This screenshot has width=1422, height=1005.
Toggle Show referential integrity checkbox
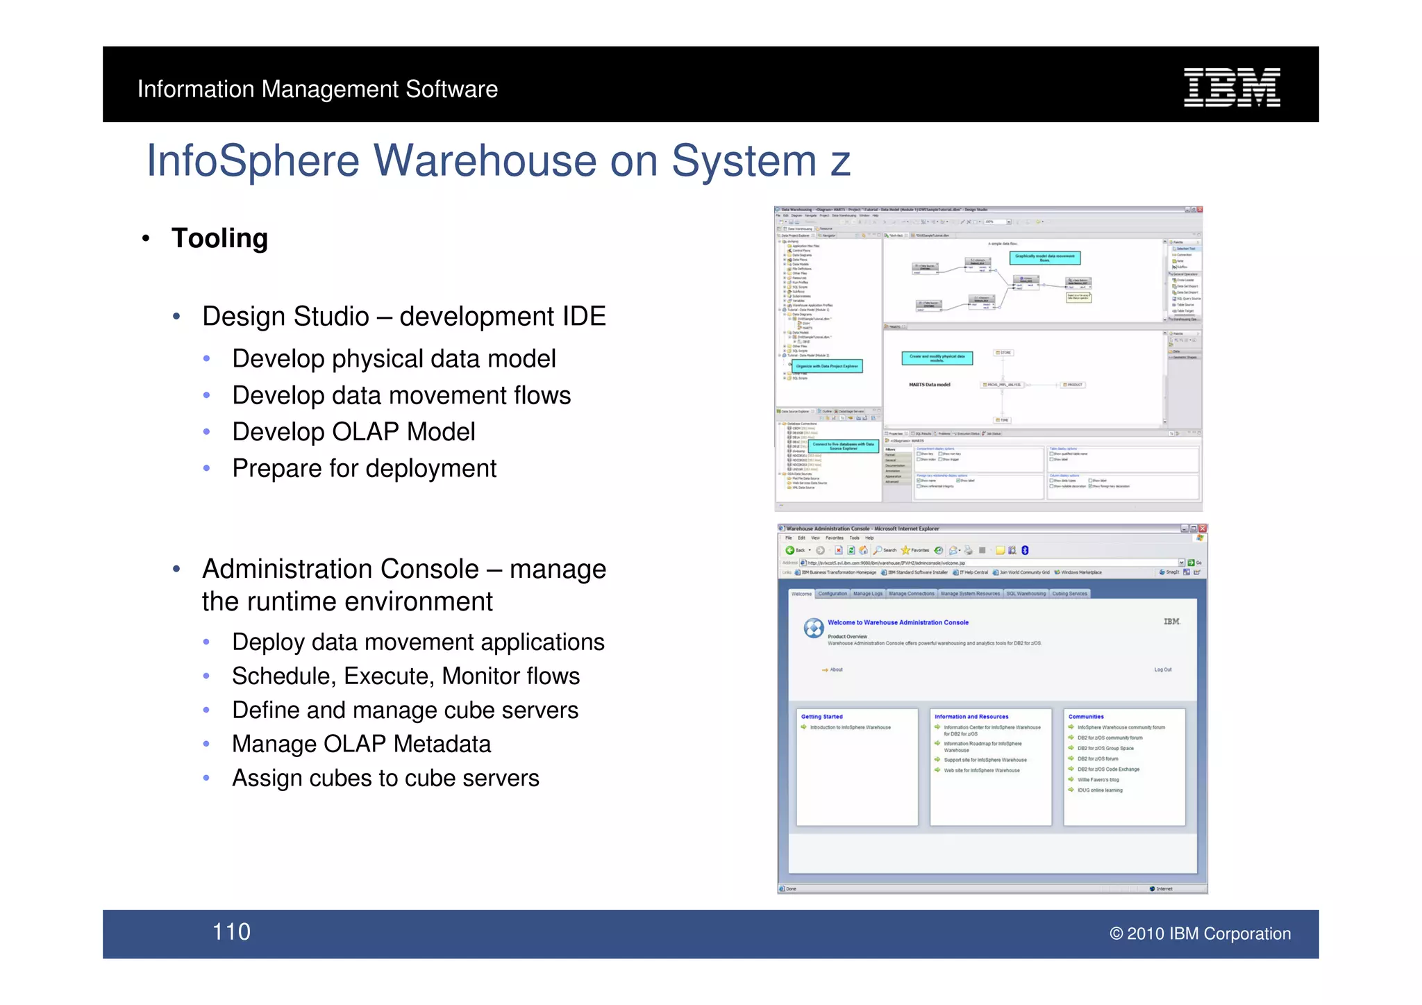coord(919,486)
